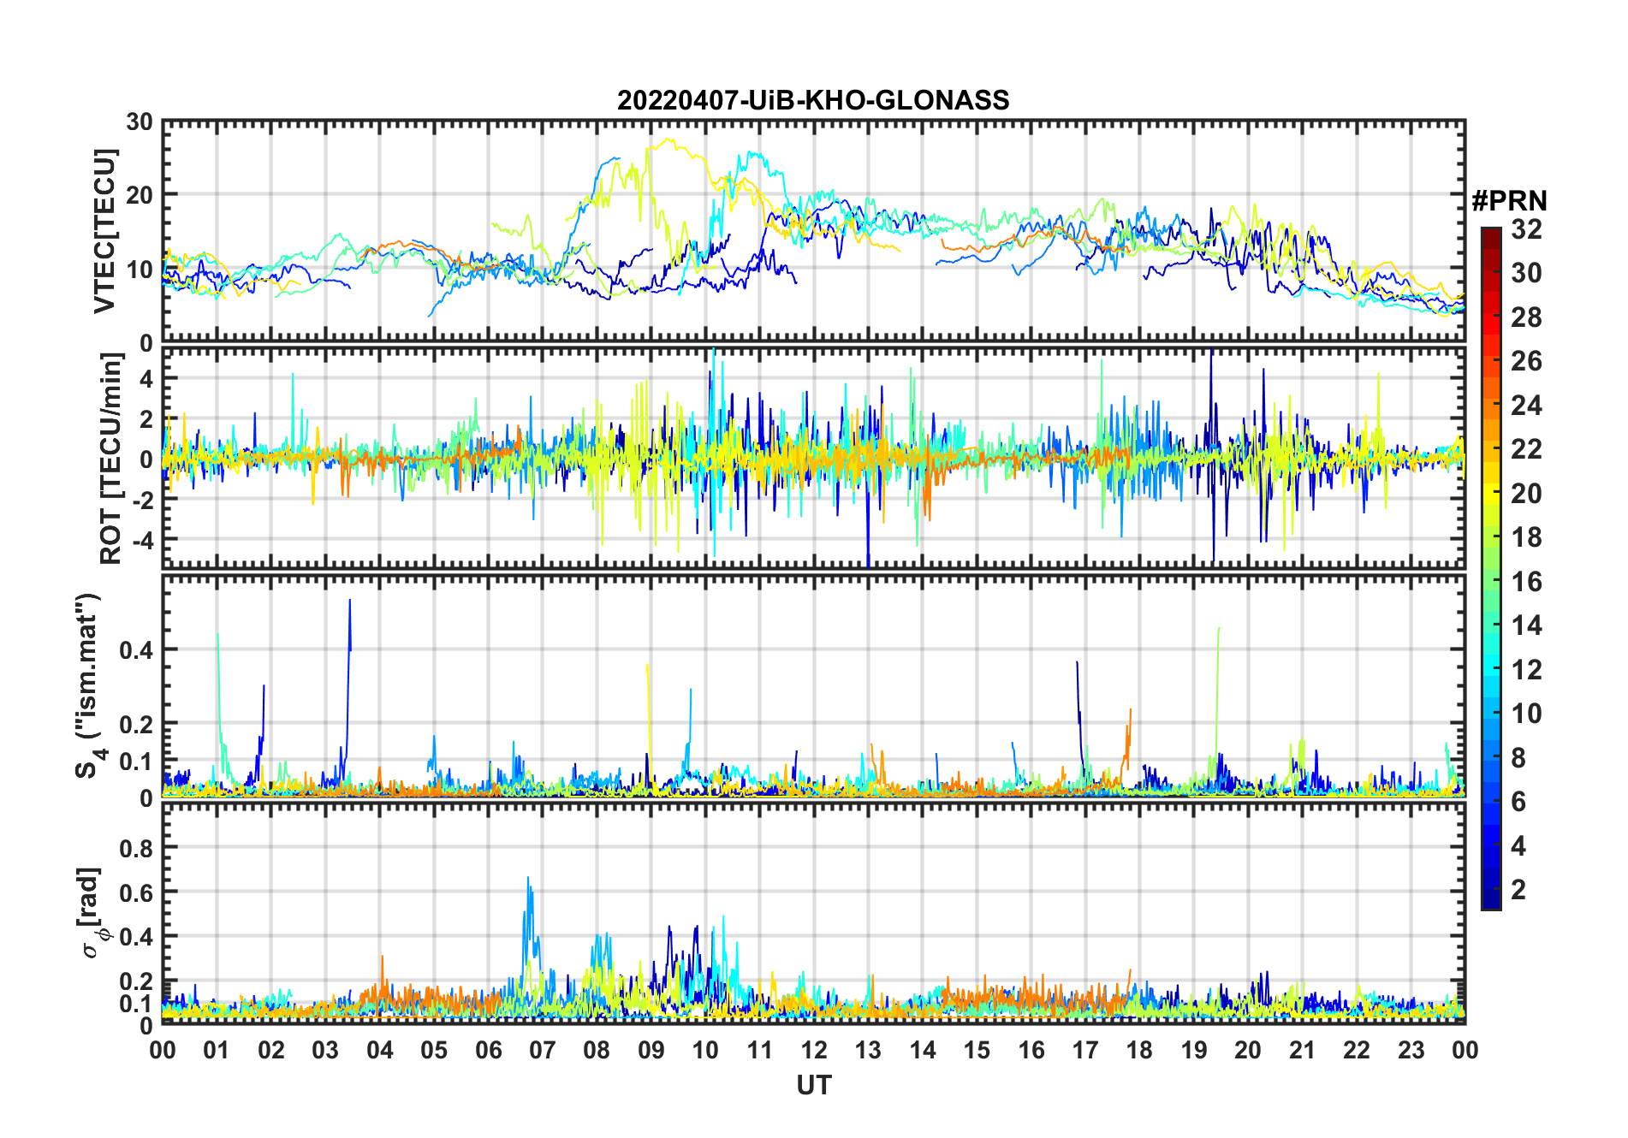Select tick label 26 on PRN colorbar
The width and height of the screenshot is (1628, 1138).
click(1526, 361)
